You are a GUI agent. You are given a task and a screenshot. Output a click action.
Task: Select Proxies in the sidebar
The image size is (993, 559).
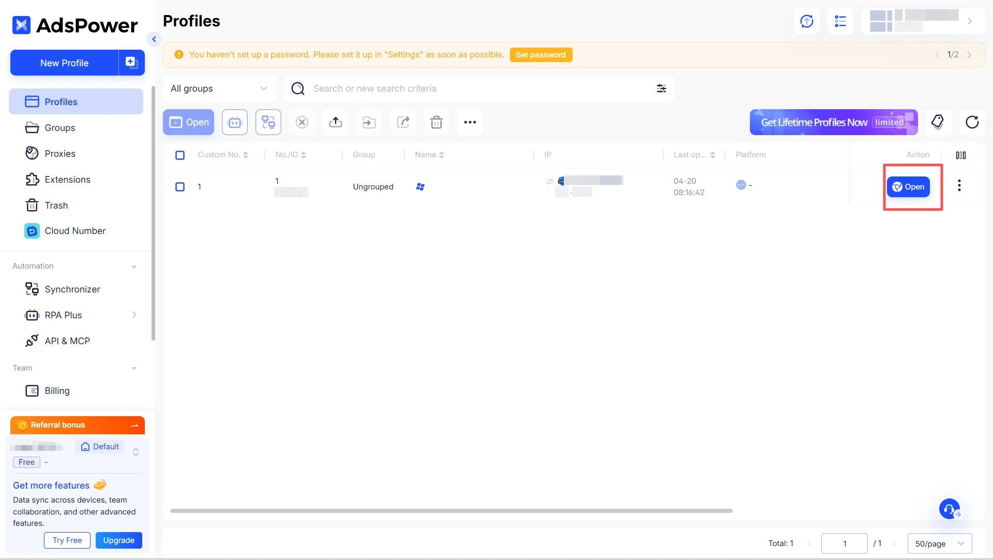[60, 153]
